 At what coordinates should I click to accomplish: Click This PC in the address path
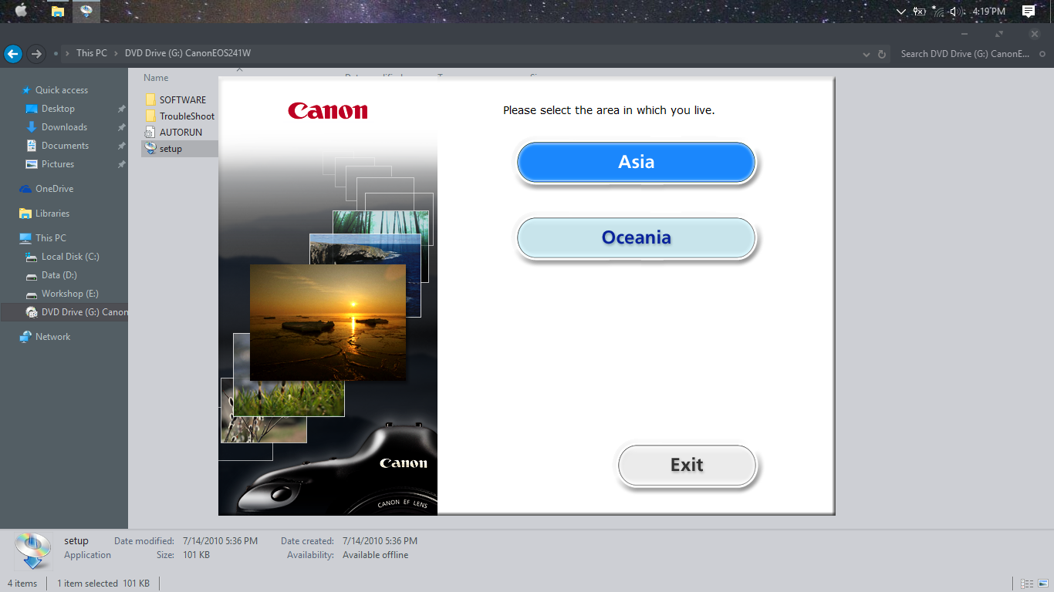pos(92,53)
